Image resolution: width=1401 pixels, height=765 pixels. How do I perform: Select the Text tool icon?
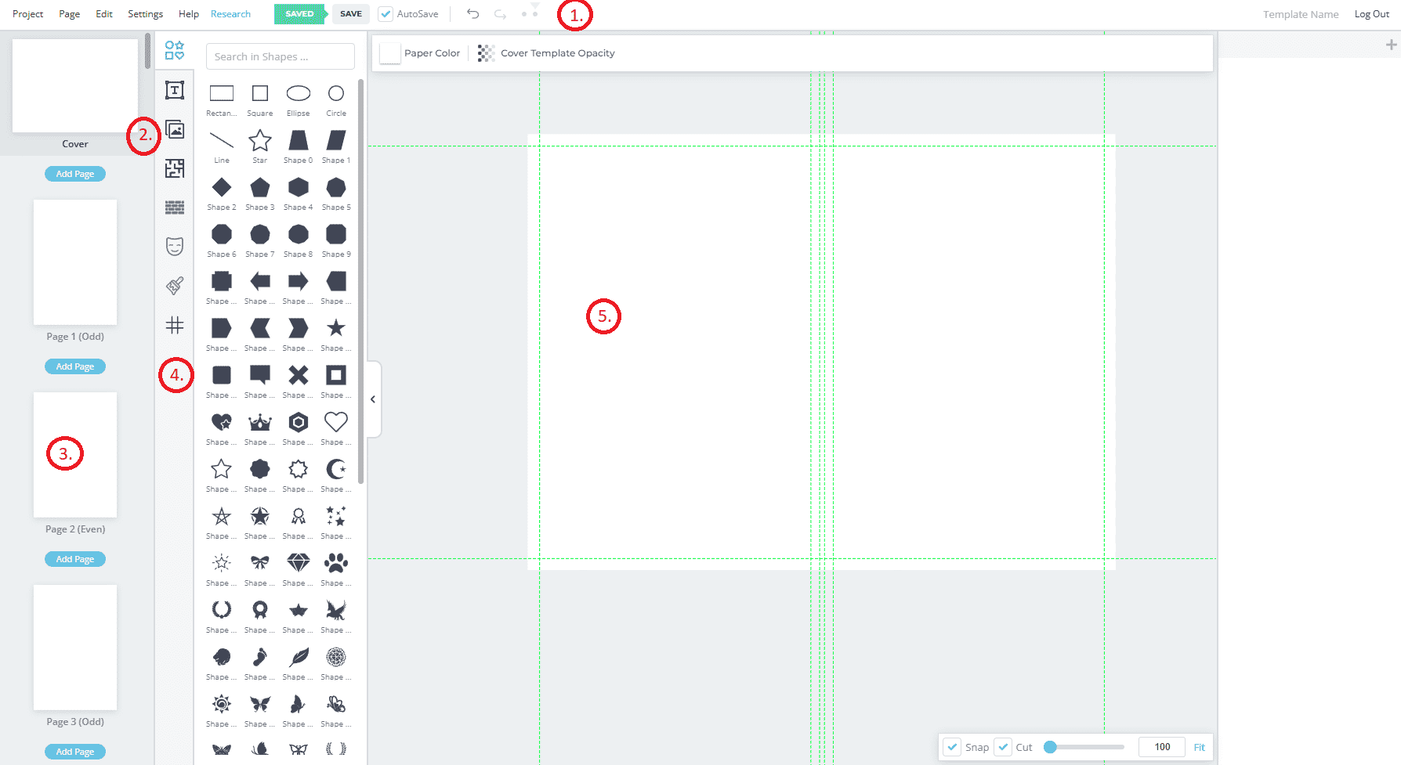(175, 90)
